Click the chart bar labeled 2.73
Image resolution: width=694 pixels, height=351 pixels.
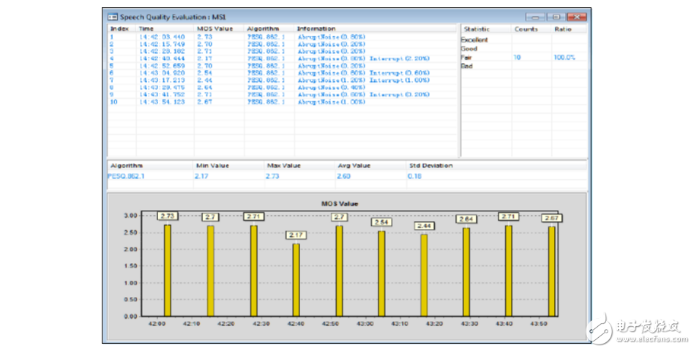click(168, 270)
